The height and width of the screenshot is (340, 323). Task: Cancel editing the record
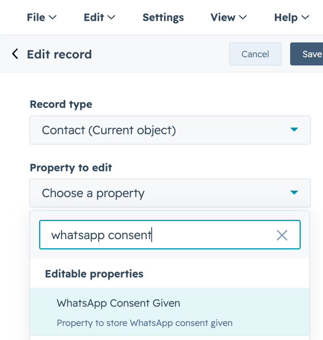click(255, 54)
